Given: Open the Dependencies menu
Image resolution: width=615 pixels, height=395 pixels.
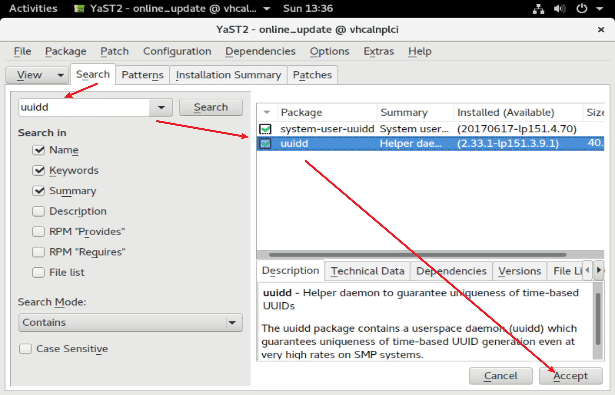Looking at the screenshot, I should (x=260, y=51).
